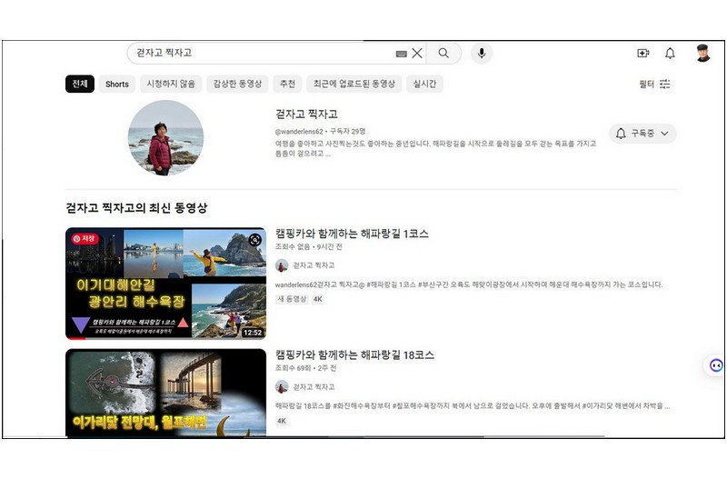Open the create video icon

click(643, 54)
